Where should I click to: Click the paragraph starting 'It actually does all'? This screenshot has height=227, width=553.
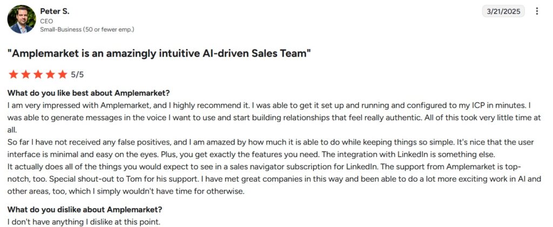pos(274,180)
